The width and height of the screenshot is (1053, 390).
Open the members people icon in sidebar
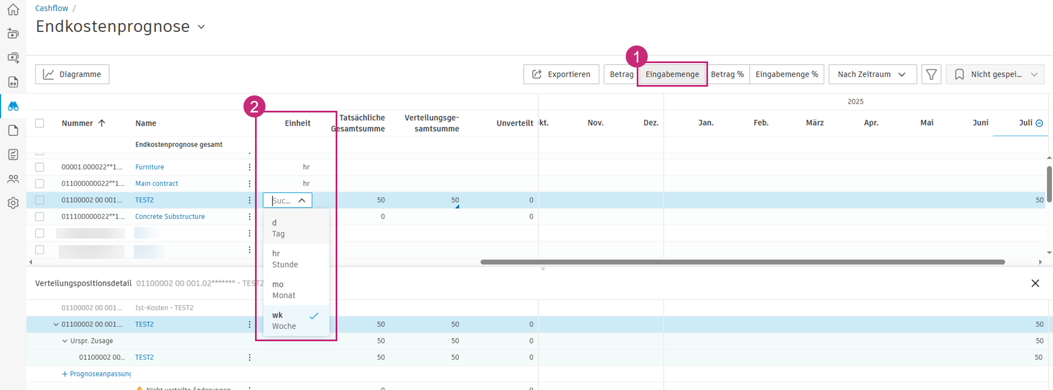tap(13, 179)
